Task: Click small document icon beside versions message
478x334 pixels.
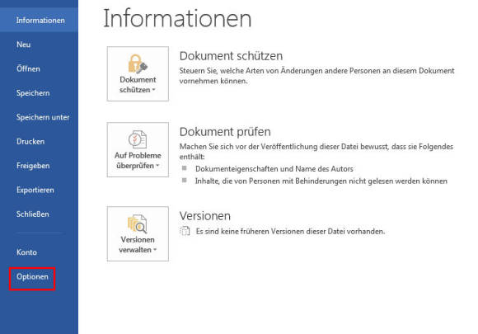Action: pyautogui.click(x=185, y=231)
